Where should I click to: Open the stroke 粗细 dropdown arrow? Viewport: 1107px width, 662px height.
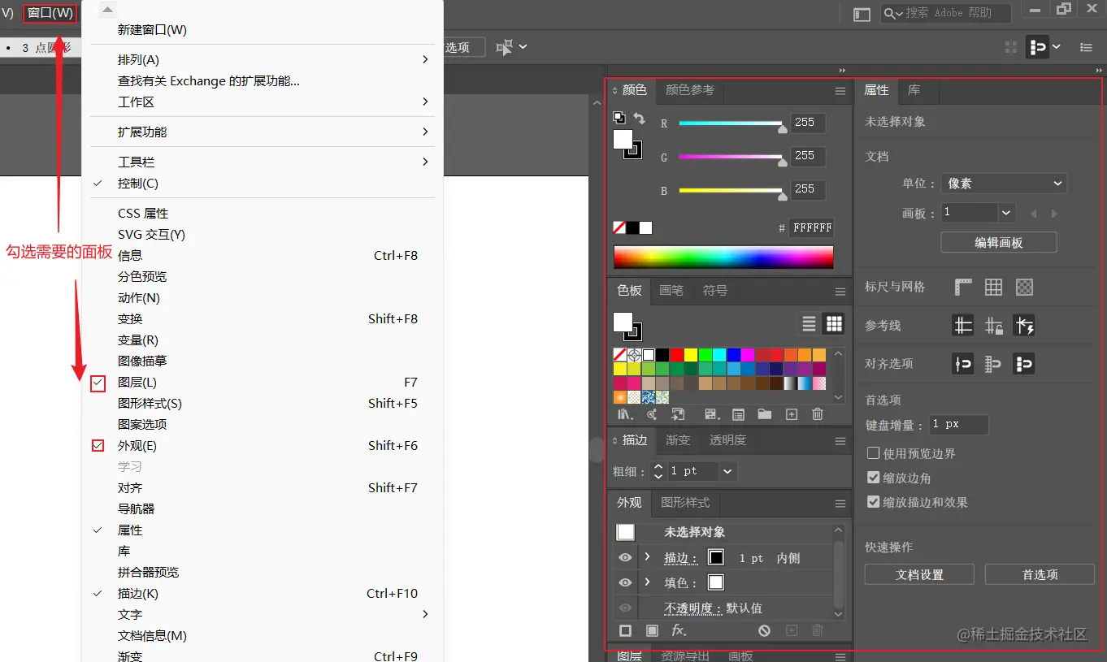coord(727,471)
